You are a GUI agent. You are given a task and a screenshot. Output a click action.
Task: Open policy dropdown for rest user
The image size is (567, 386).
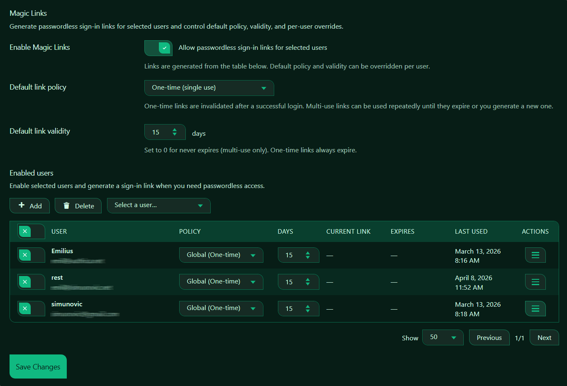point(221,282)
